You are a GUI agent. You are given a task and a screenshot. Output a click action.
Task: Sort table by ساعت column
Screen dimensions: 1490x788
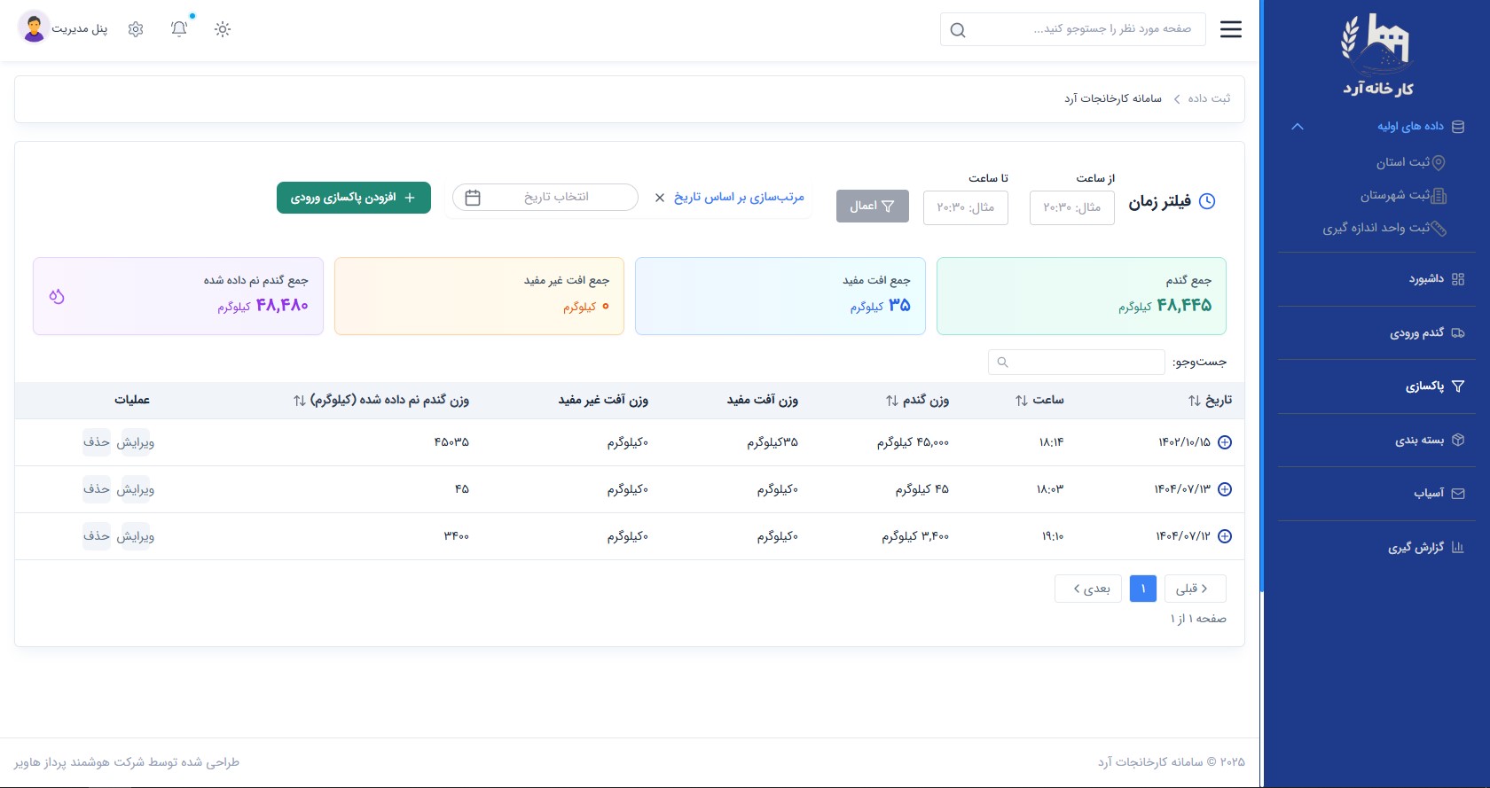click(1039, 401)
